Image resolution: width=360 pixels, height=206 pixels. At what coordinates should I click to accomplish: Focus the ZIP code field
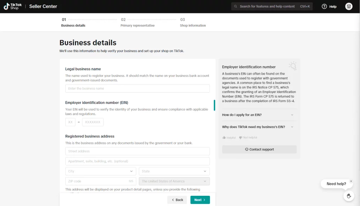tap(101, 181)
